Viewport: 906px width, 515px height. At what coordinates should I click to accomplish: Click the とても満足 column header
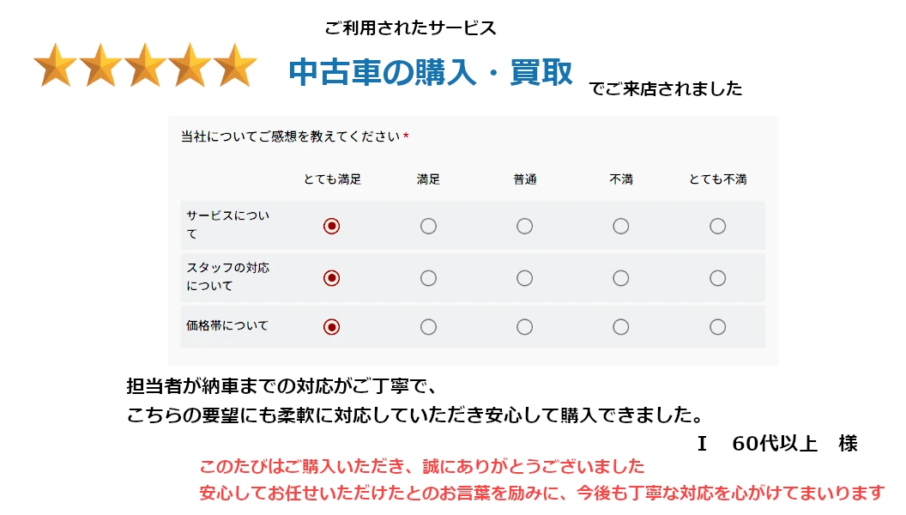(332, 179)
